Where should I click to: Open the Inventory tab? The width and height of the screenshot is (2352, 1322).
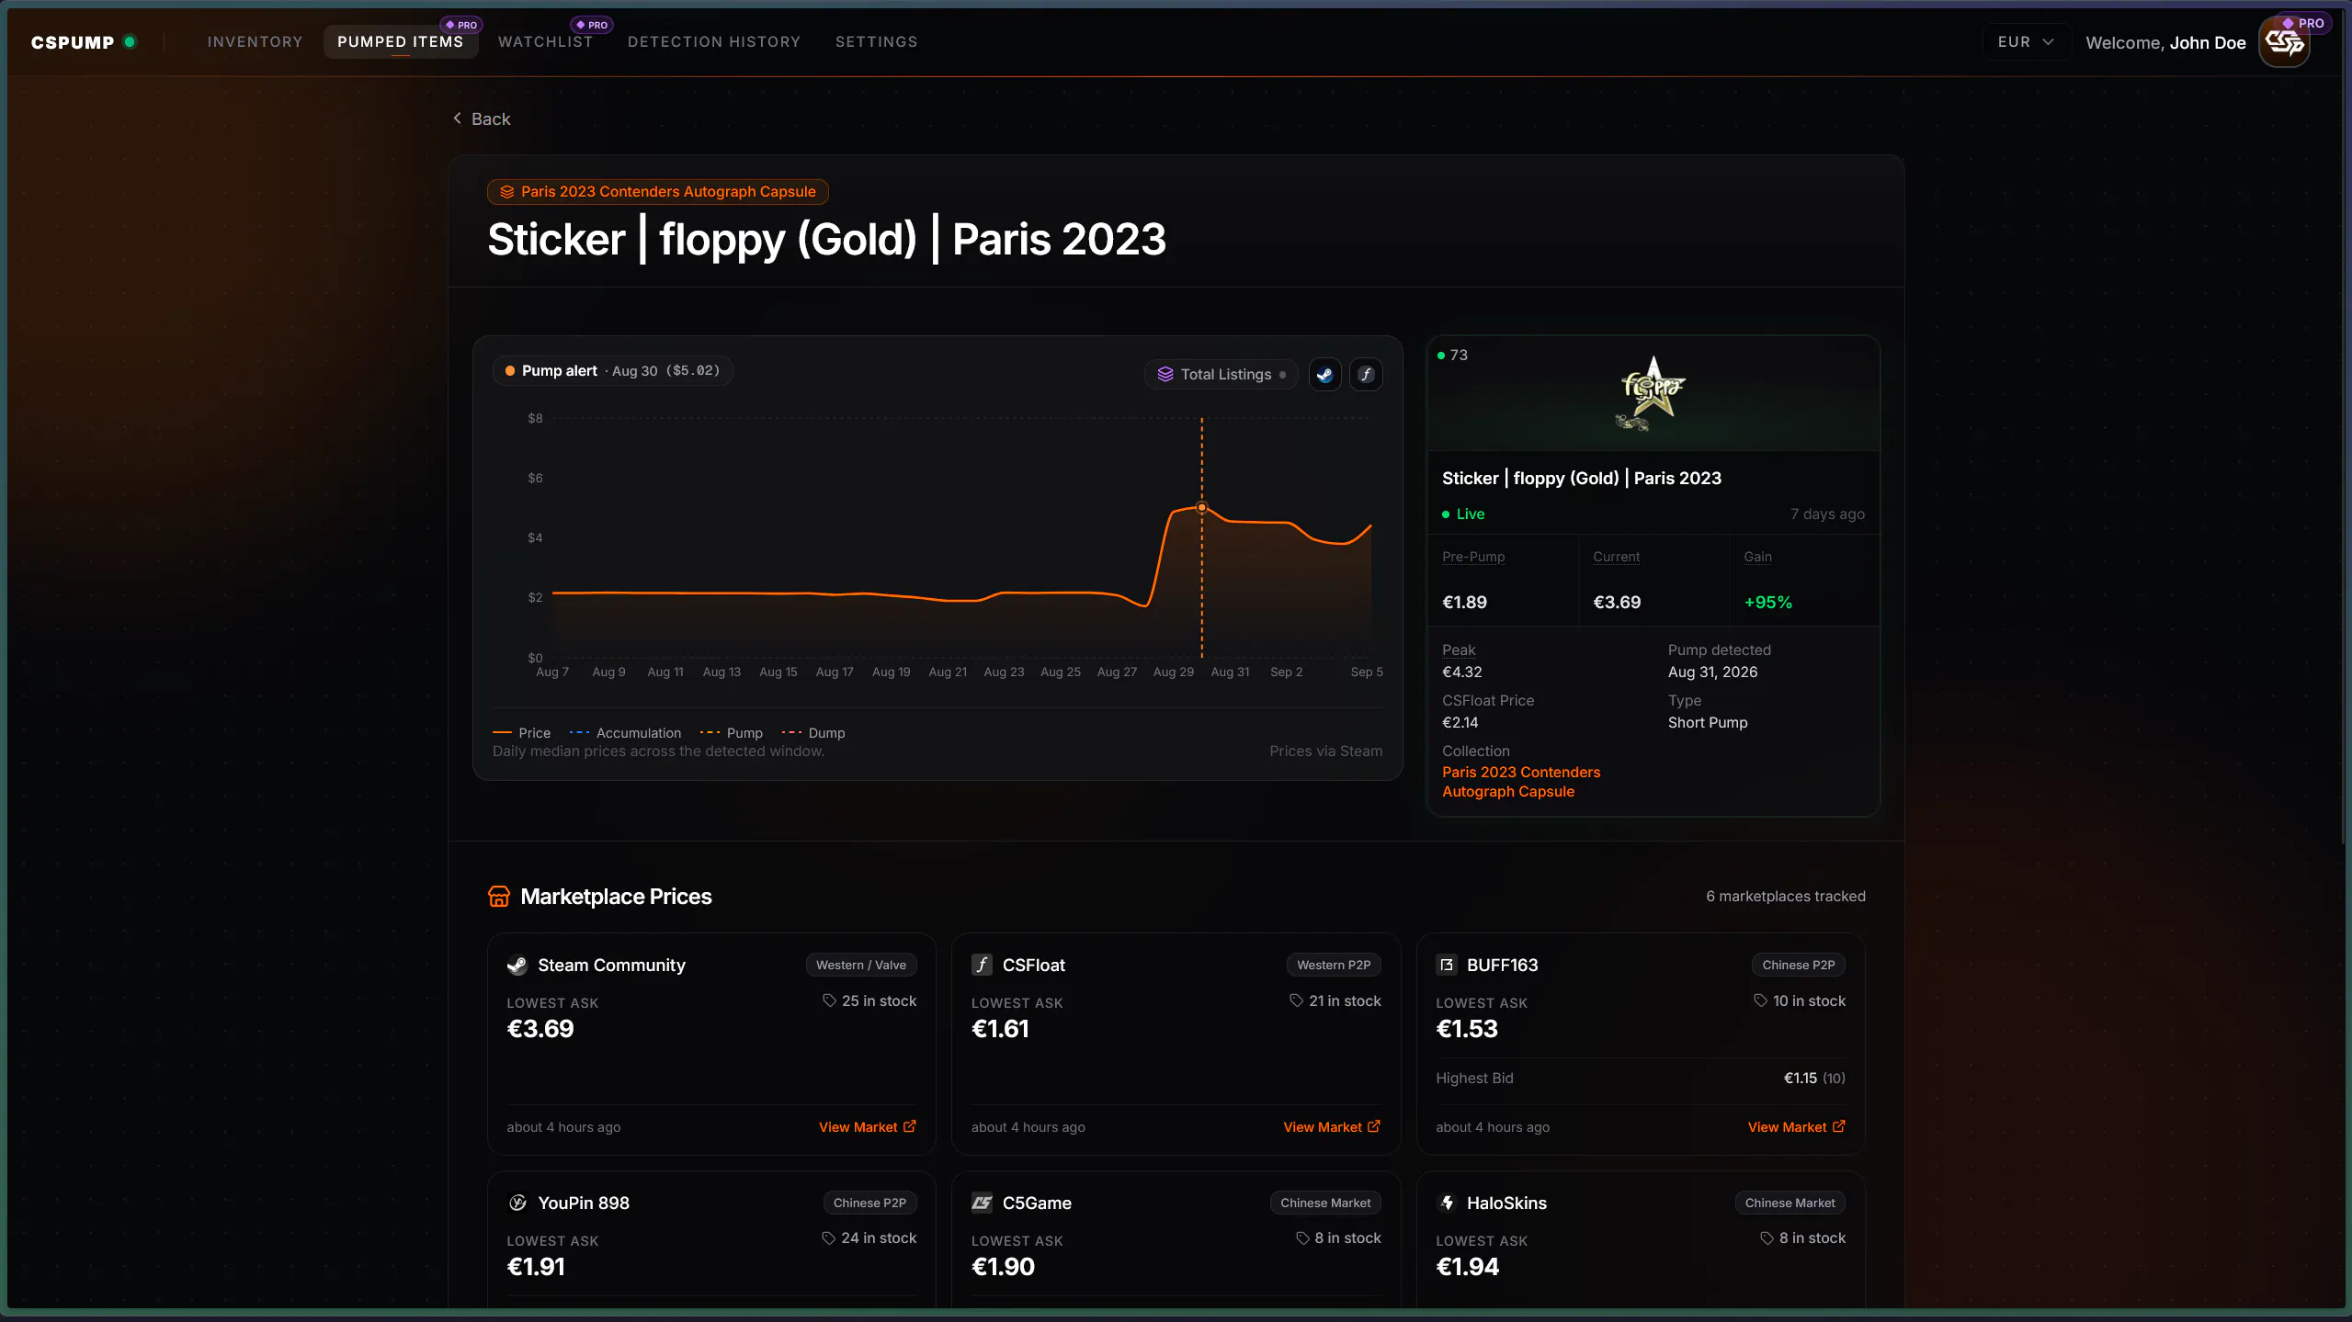click(x=255, y=42)
